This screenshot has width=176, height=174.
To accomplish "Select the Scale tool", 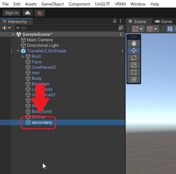I will 134,65.
